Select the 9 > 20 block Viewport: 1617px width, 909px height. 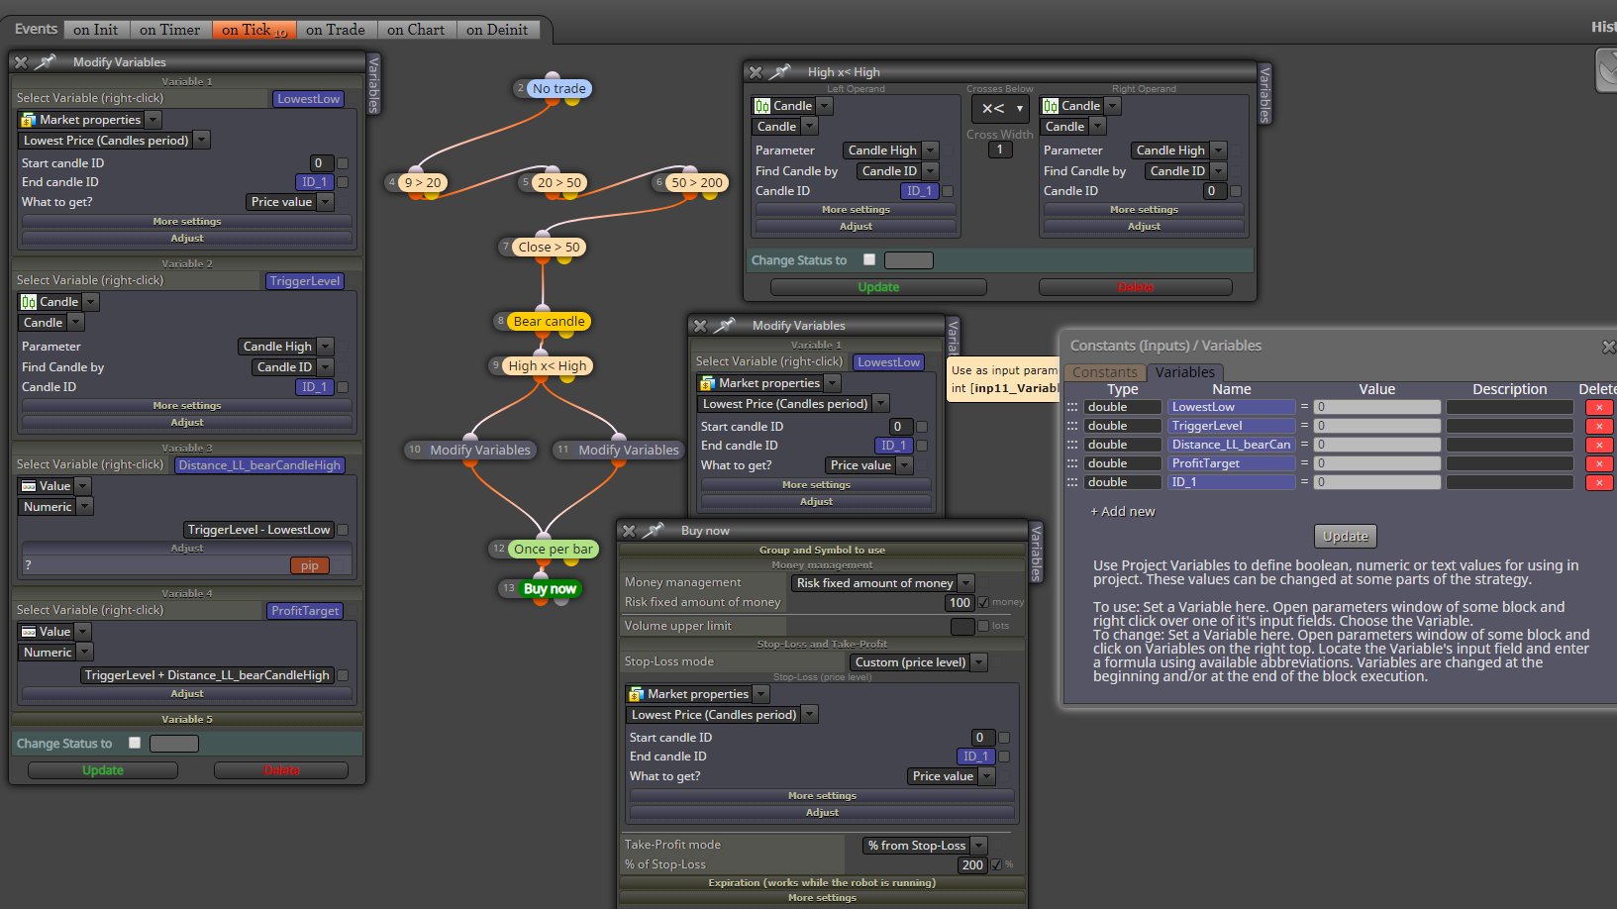(x=423, y=182)
